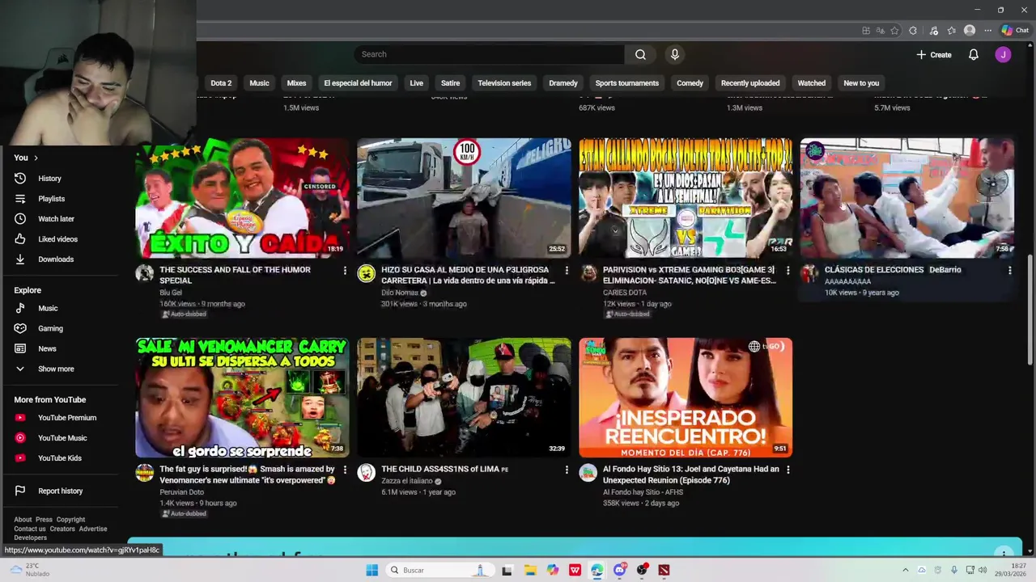Open Dilo Nomas channel avatar
1036x582 pixels.
tap(367, 273)
